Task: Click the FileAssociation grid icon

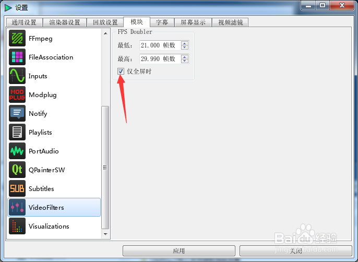Action: [17, 57]
